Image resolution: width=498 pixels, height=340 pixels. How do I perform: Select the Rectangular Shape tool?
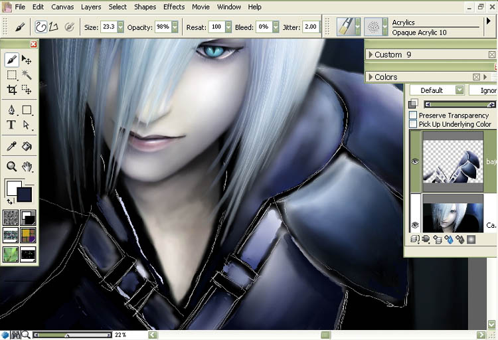coord(27,110)
